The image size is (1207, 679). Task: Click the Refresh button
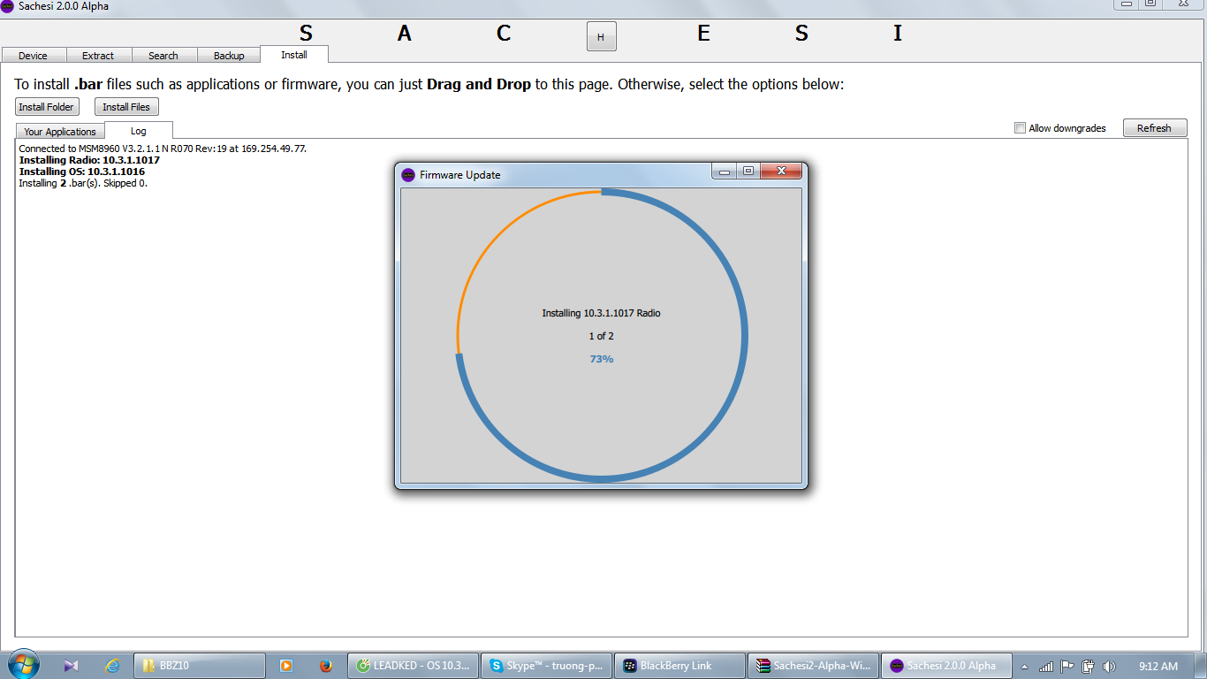point(1154,128)
